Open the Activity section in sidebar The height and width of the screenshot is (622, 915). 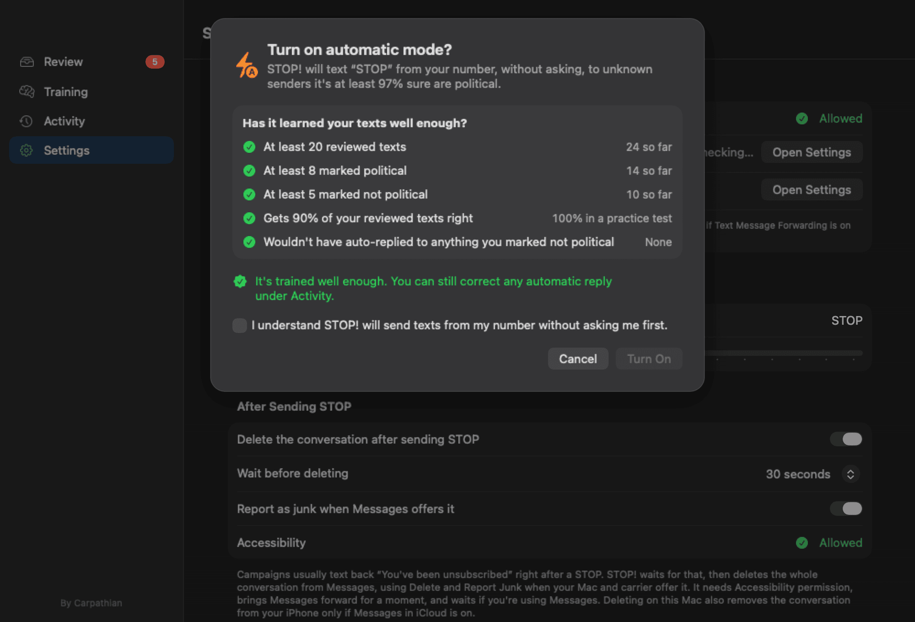(91, 121)
